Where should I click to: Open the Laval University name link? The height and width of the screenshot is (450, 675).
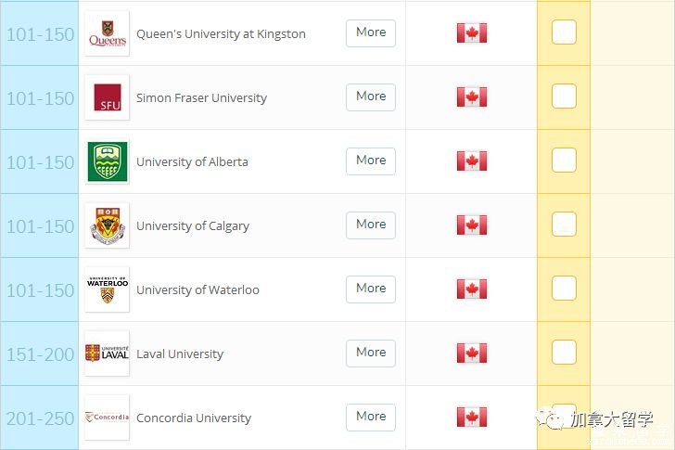pyautogui.click(x=180, y=354)
